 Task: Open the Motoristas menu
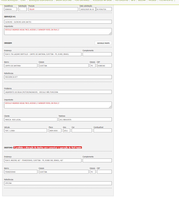(x=121, y=1)
